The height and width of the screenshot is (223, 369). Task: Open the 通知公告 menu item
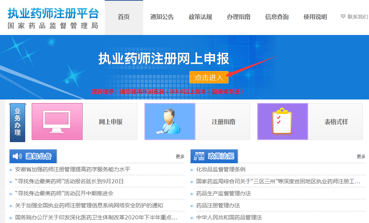pyautogui.click(x=162, y=16)
